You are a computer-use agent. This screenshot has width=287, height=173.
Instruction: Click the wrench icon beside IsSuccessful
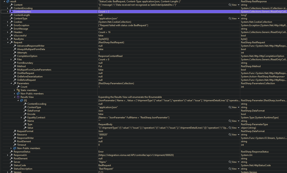coord(11,36)
